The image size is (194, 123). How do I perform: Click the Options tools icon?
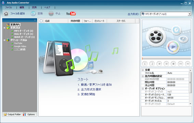24,114
